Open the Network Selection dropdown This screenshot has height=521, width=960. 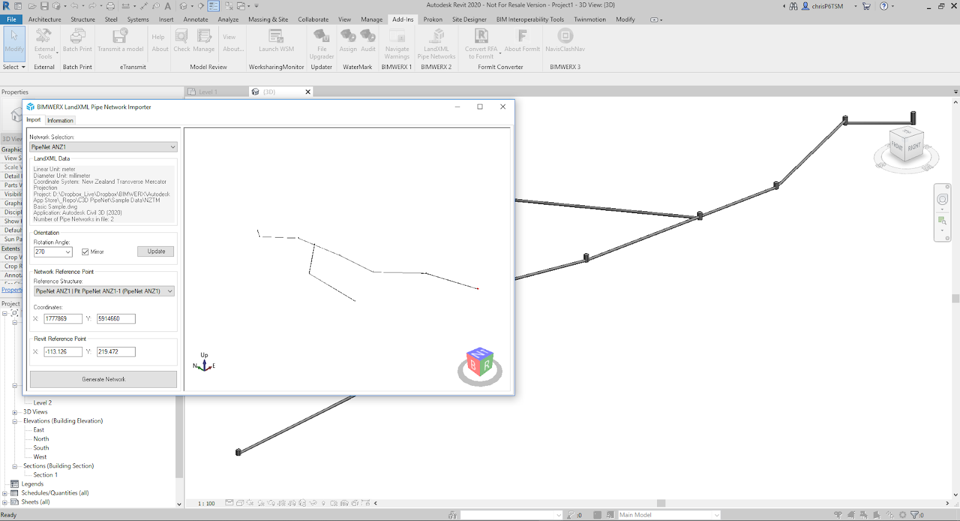coord(103,147)
